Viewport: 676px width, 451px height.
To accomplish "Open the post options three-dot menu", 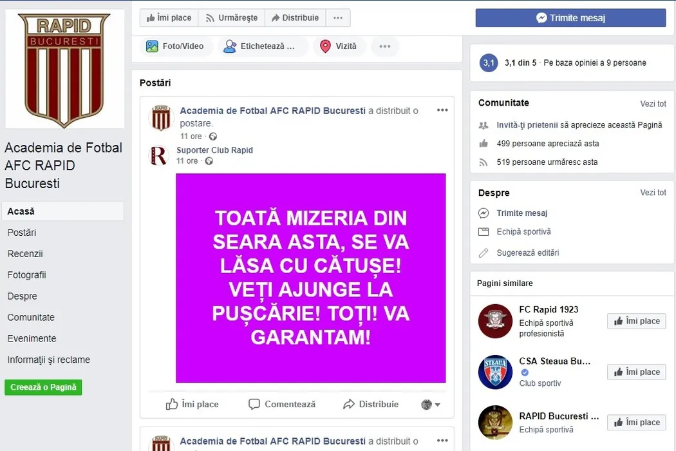I will [442, 110].
